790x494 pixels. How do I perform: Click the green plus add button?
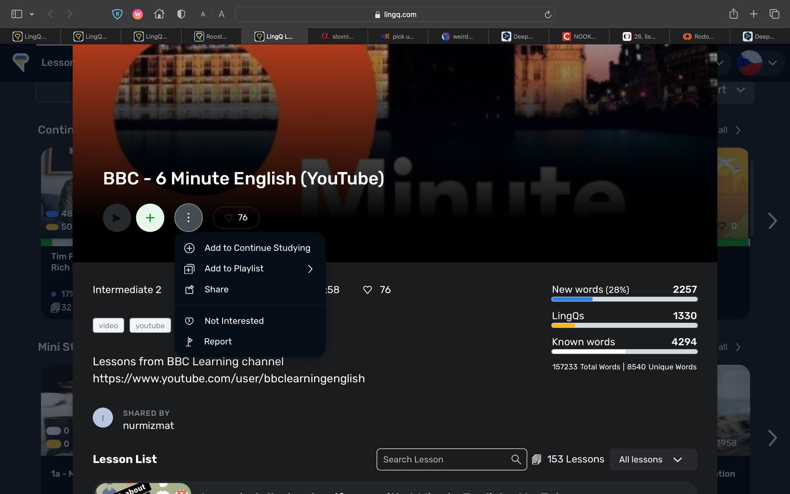pos(150,218)
